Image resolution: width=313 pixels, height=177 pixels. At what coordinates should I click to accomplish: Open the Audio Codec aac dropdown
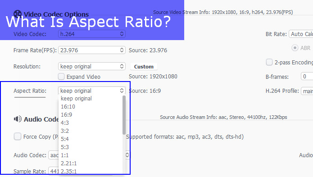point(89,155)
